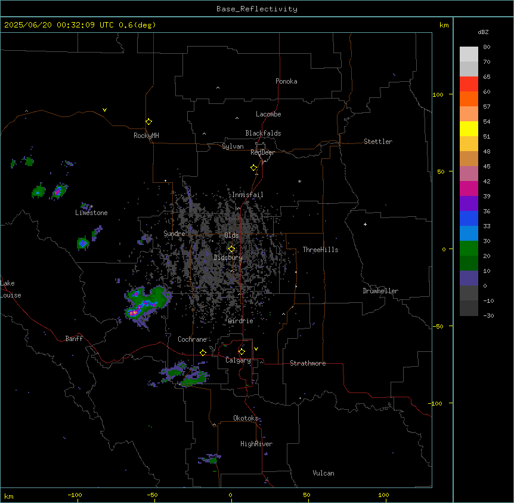Click the Limestone label
The image size is (514, 503).
click(x=91, y=213)
